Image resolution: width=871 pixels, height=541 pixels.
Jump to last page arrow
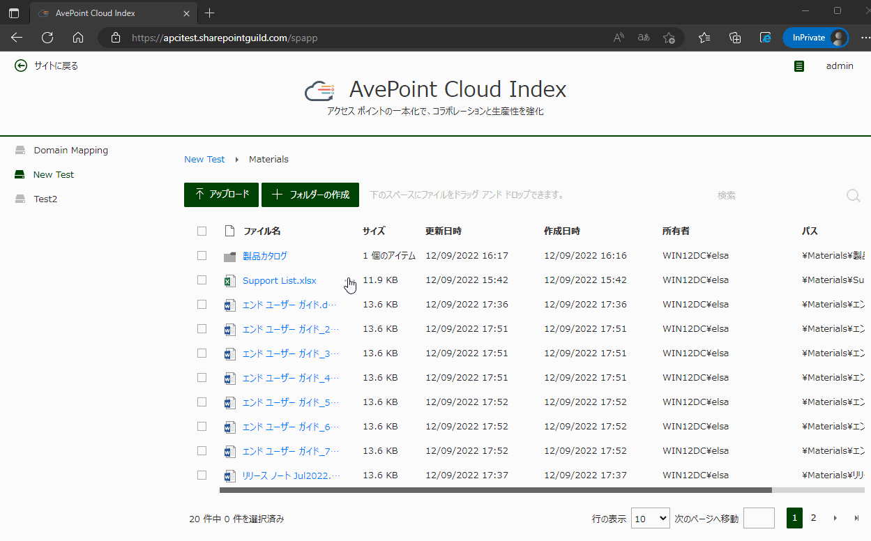pos(856,518)
